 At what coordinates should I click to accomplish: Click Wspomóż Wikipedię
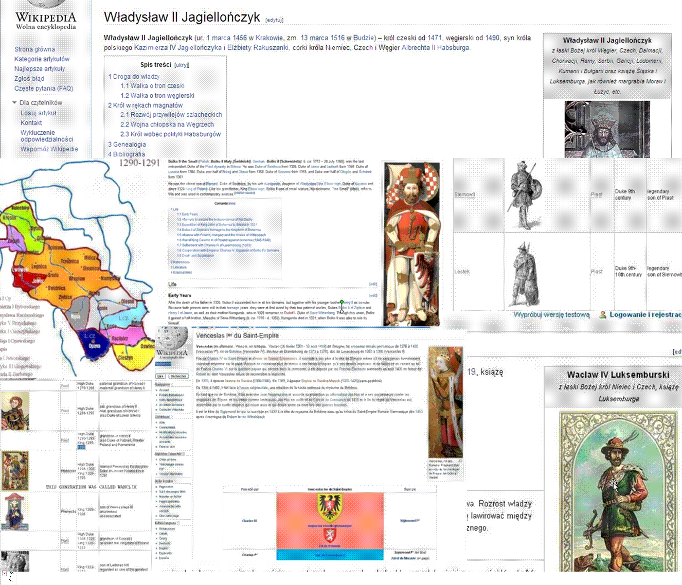(49, 149)
